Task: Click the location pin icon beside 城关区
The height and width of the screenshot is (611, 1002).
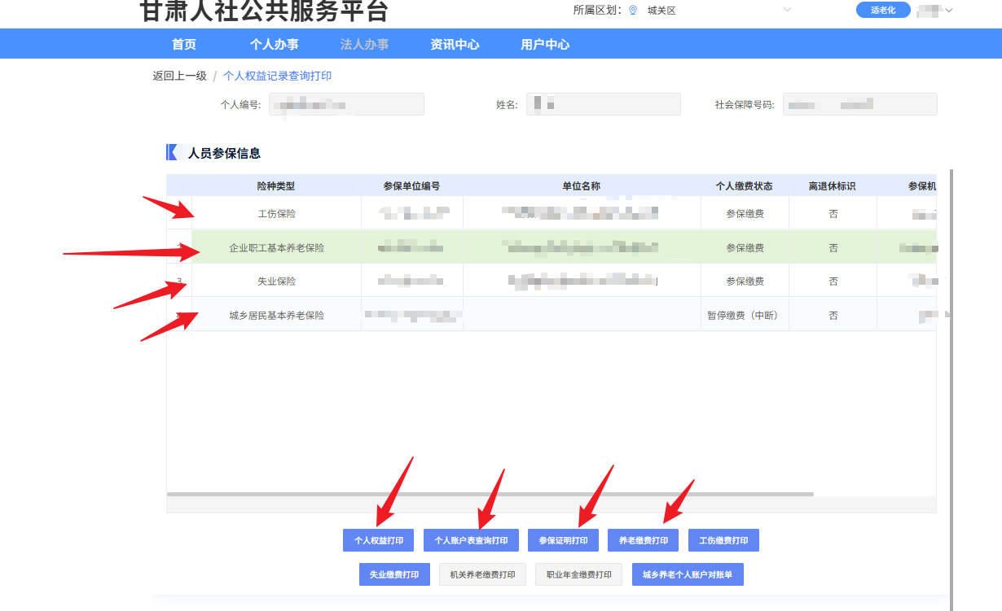Action: pos(633,11)
